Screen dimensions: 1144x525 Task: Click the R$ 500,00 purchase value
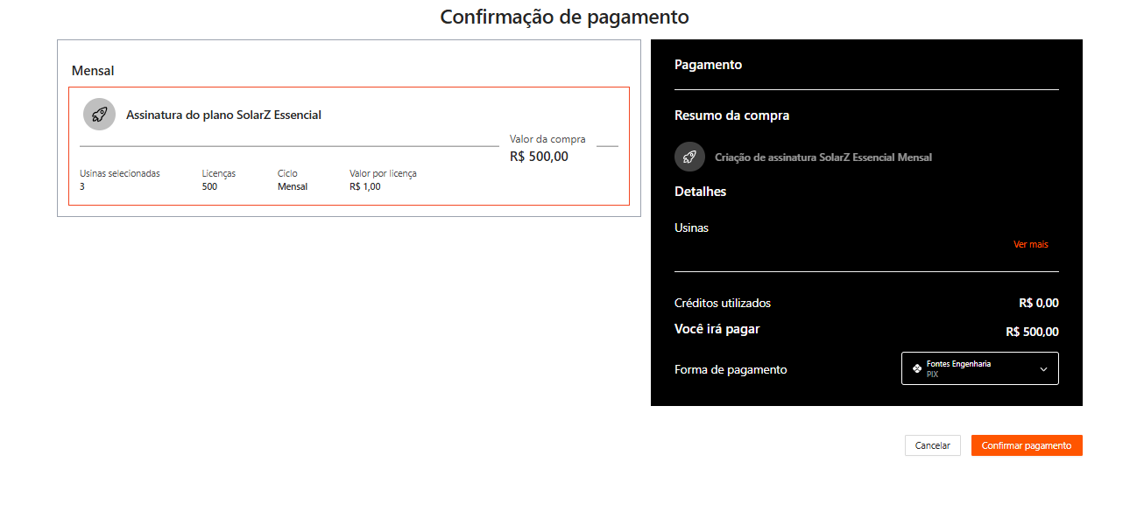tap(539, 157)
